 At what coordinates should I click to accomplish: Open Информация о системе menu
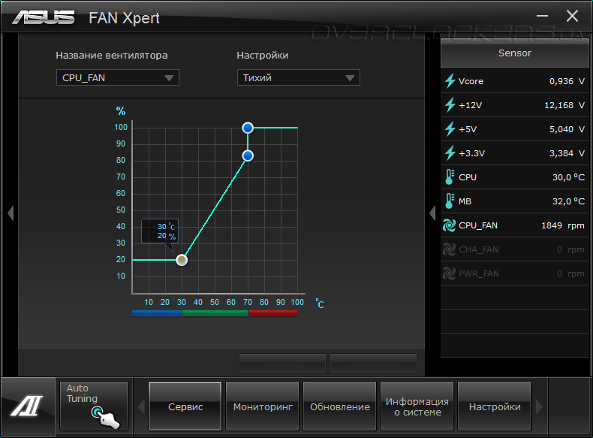(x=417, y=406)
